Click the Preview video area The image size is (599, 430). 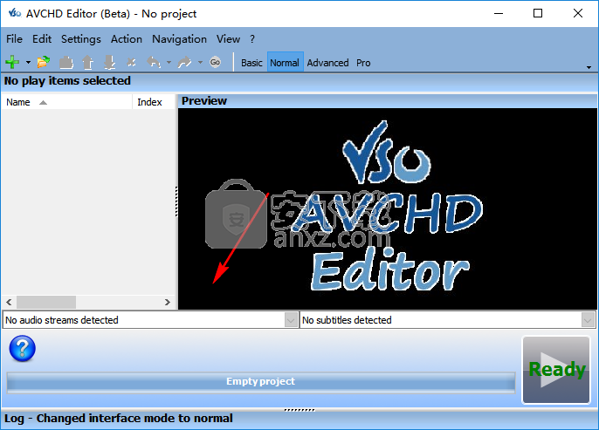click(388, 208)
